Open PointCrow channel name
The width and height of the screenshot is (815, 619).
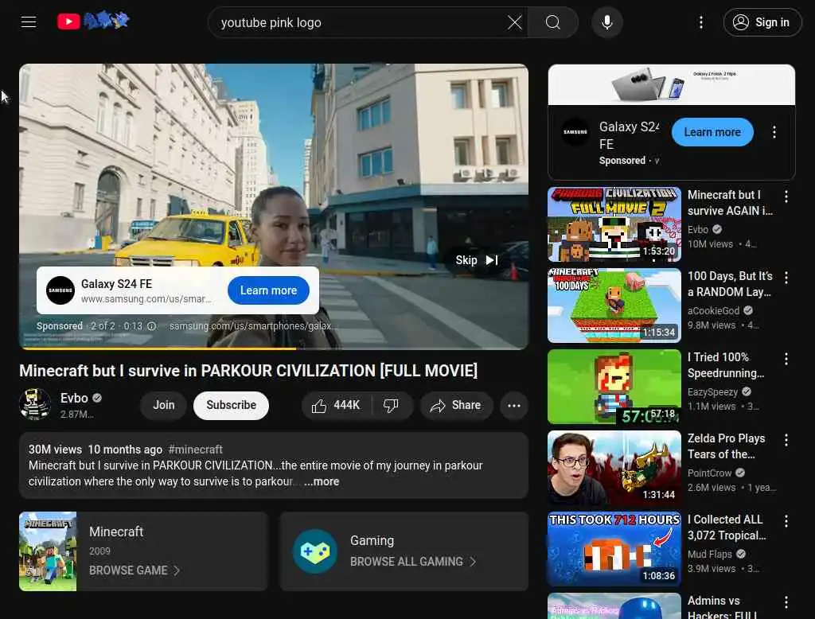(709, 473)
